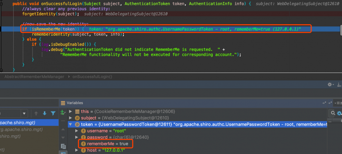
Task: Click the 'f' icon of password field
Action: click(x=83, y=137)
